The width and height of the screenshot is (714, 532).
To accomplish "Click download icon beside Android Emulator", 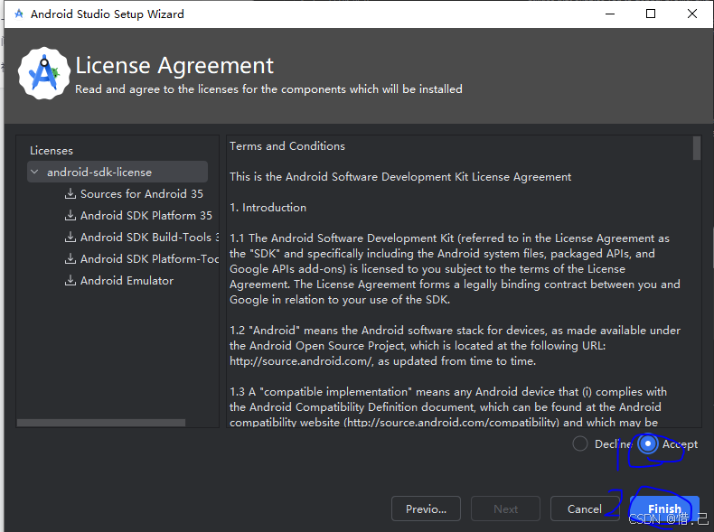I will [x=70, y=280].
